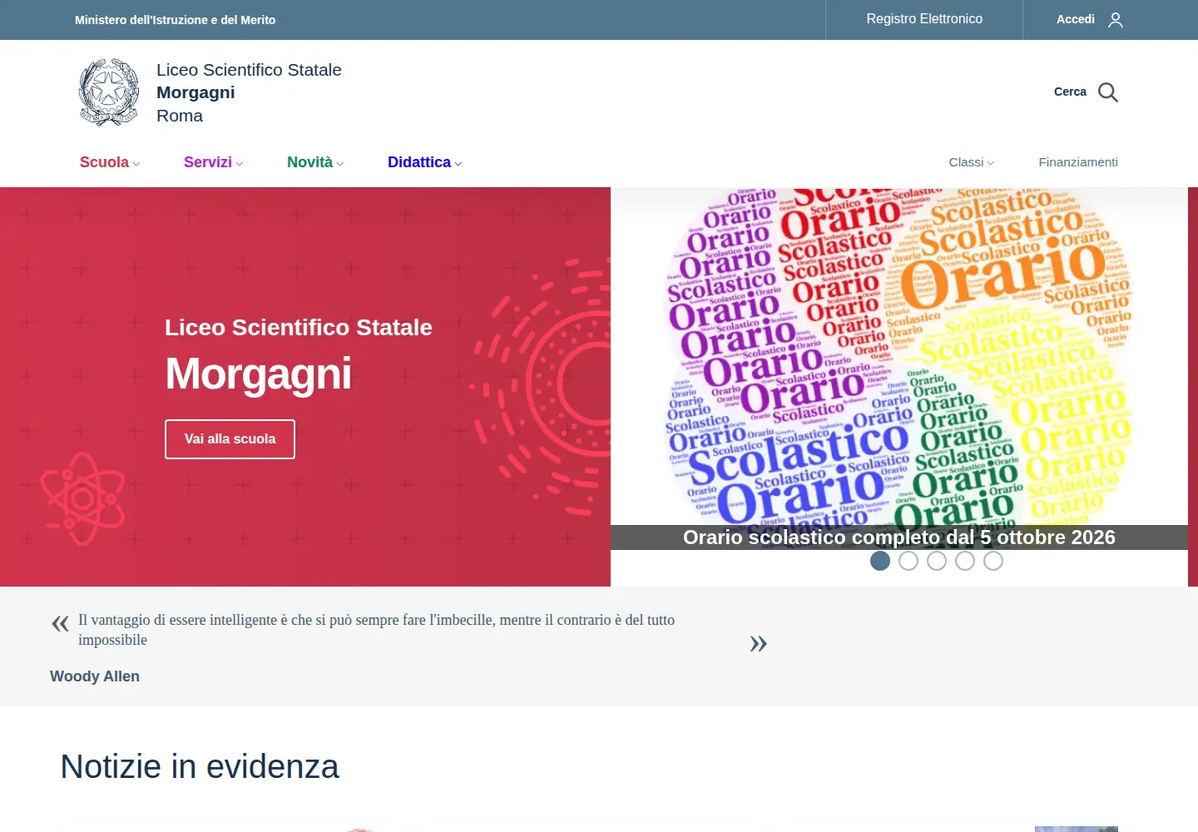
Task: Click the quote text about essere intelligente
Action: [376, 630]
